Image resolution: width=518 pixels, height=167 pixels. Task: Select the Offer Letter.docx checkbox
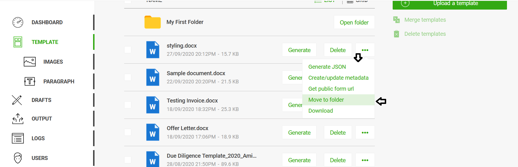128,132
